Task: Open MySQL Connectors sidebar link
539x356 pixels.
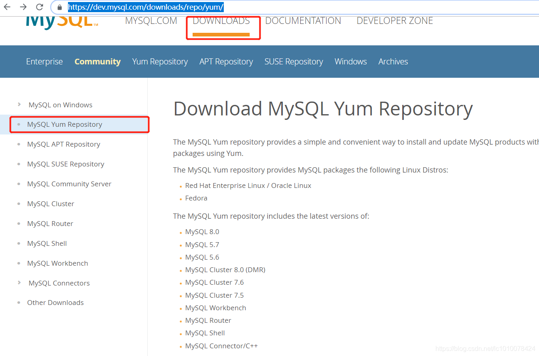Action: coord(59,283)
